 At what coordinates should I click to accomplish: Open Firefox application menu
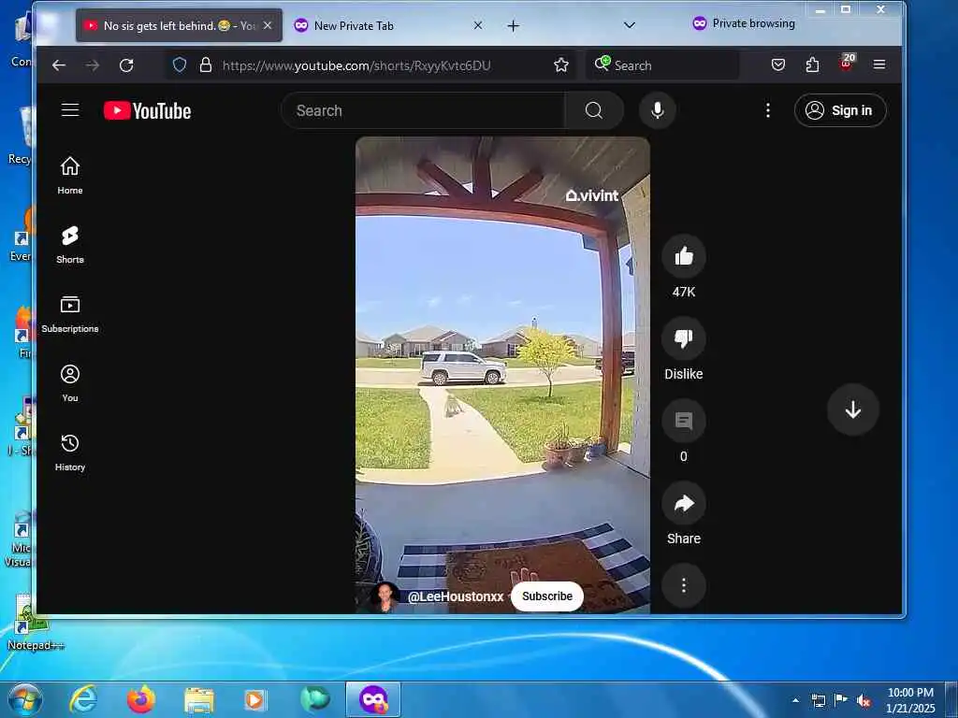click(879, 65)
